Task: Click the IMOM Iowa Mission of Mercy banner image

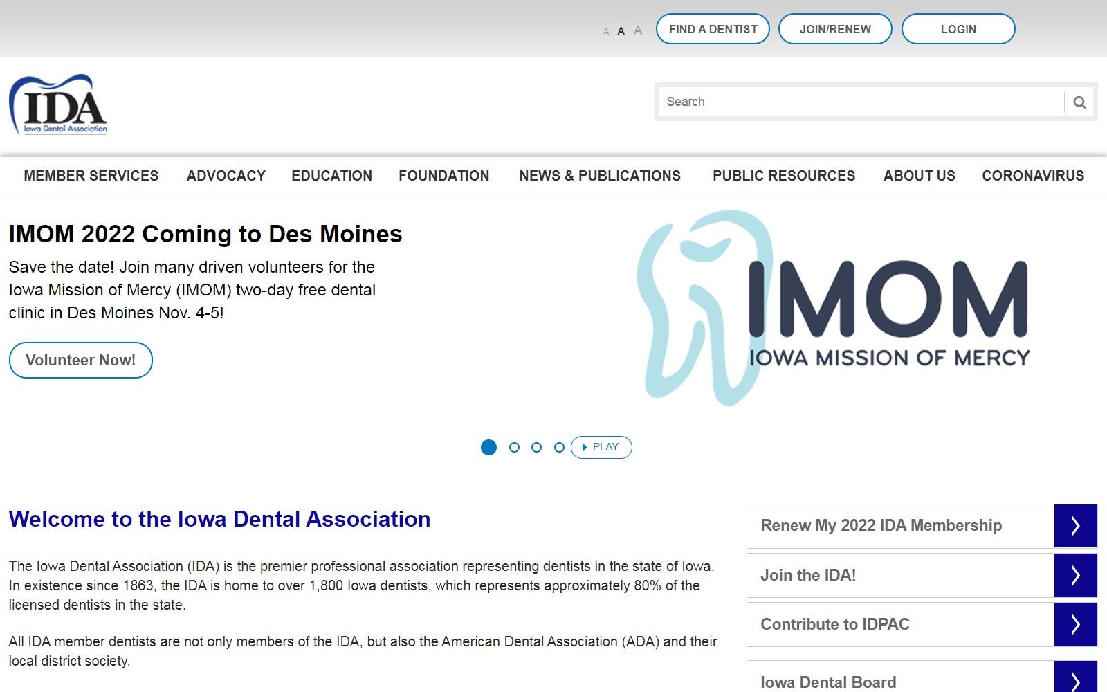Action: coord(834,309)
